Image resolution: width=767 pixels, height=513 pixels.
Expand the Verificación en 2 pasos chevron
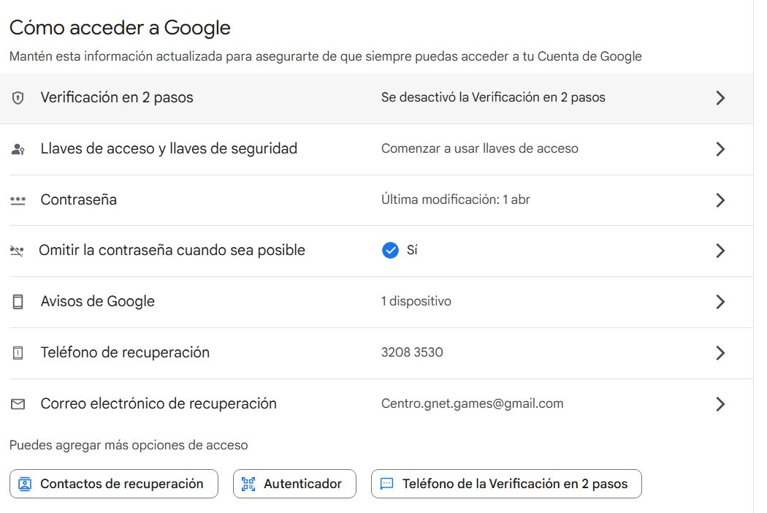click(720, 98)
